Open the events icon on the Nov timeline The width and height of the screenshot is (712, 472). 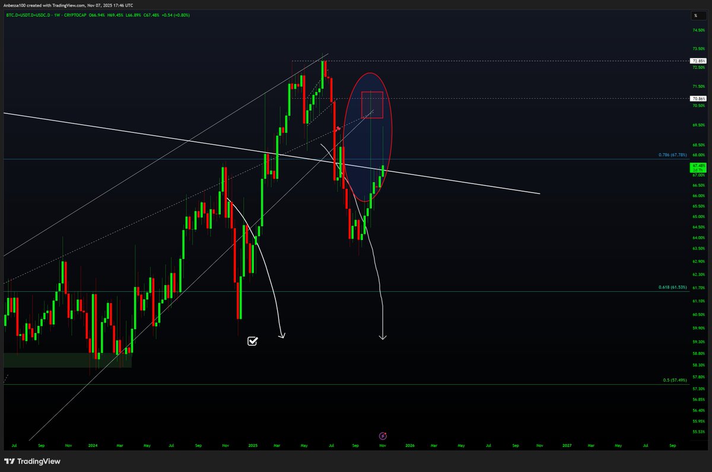tap(382, 435)
